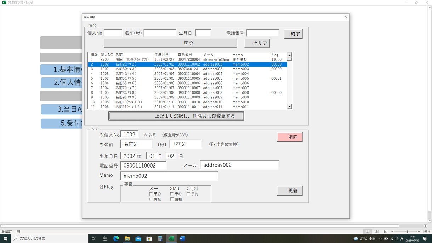Close the 個人情報 dialog
Image resolution: width=432 pixels, height=243 pixels.
pyautogui.click(x=346, y=17)
